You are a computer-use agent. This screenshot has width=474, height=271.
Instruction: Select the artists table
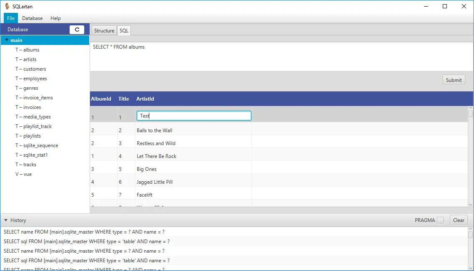tap(45, 59)
